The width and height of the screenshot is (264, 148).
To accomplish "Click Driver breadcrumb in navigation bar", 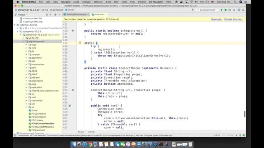I will (69, 10).
